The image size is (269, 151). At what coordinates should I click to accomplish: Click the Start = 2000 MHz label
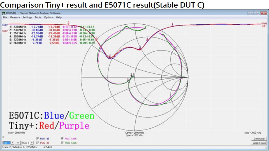(17, 133)
